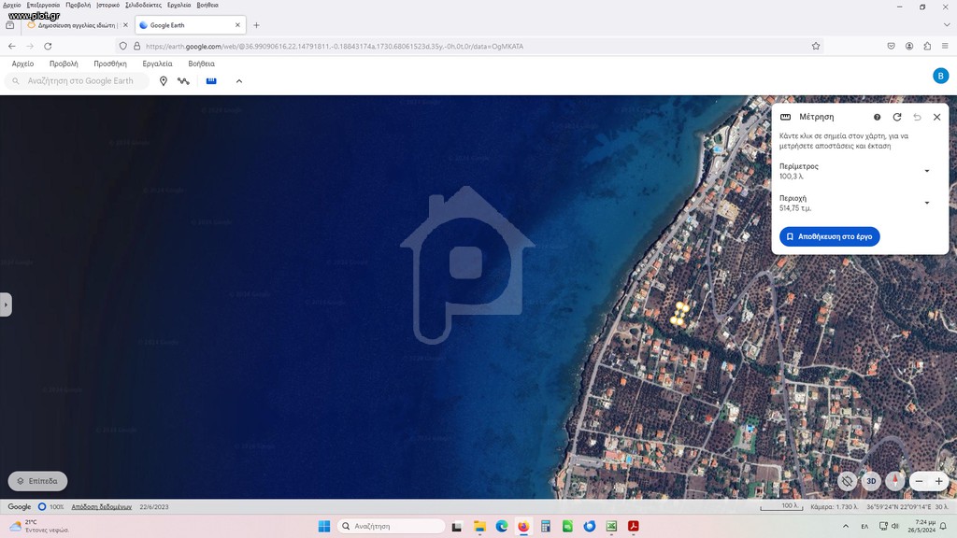The image size is (957, 538).
Task: Open the Firefox application hamburger menu
Action: coord(945,47)
